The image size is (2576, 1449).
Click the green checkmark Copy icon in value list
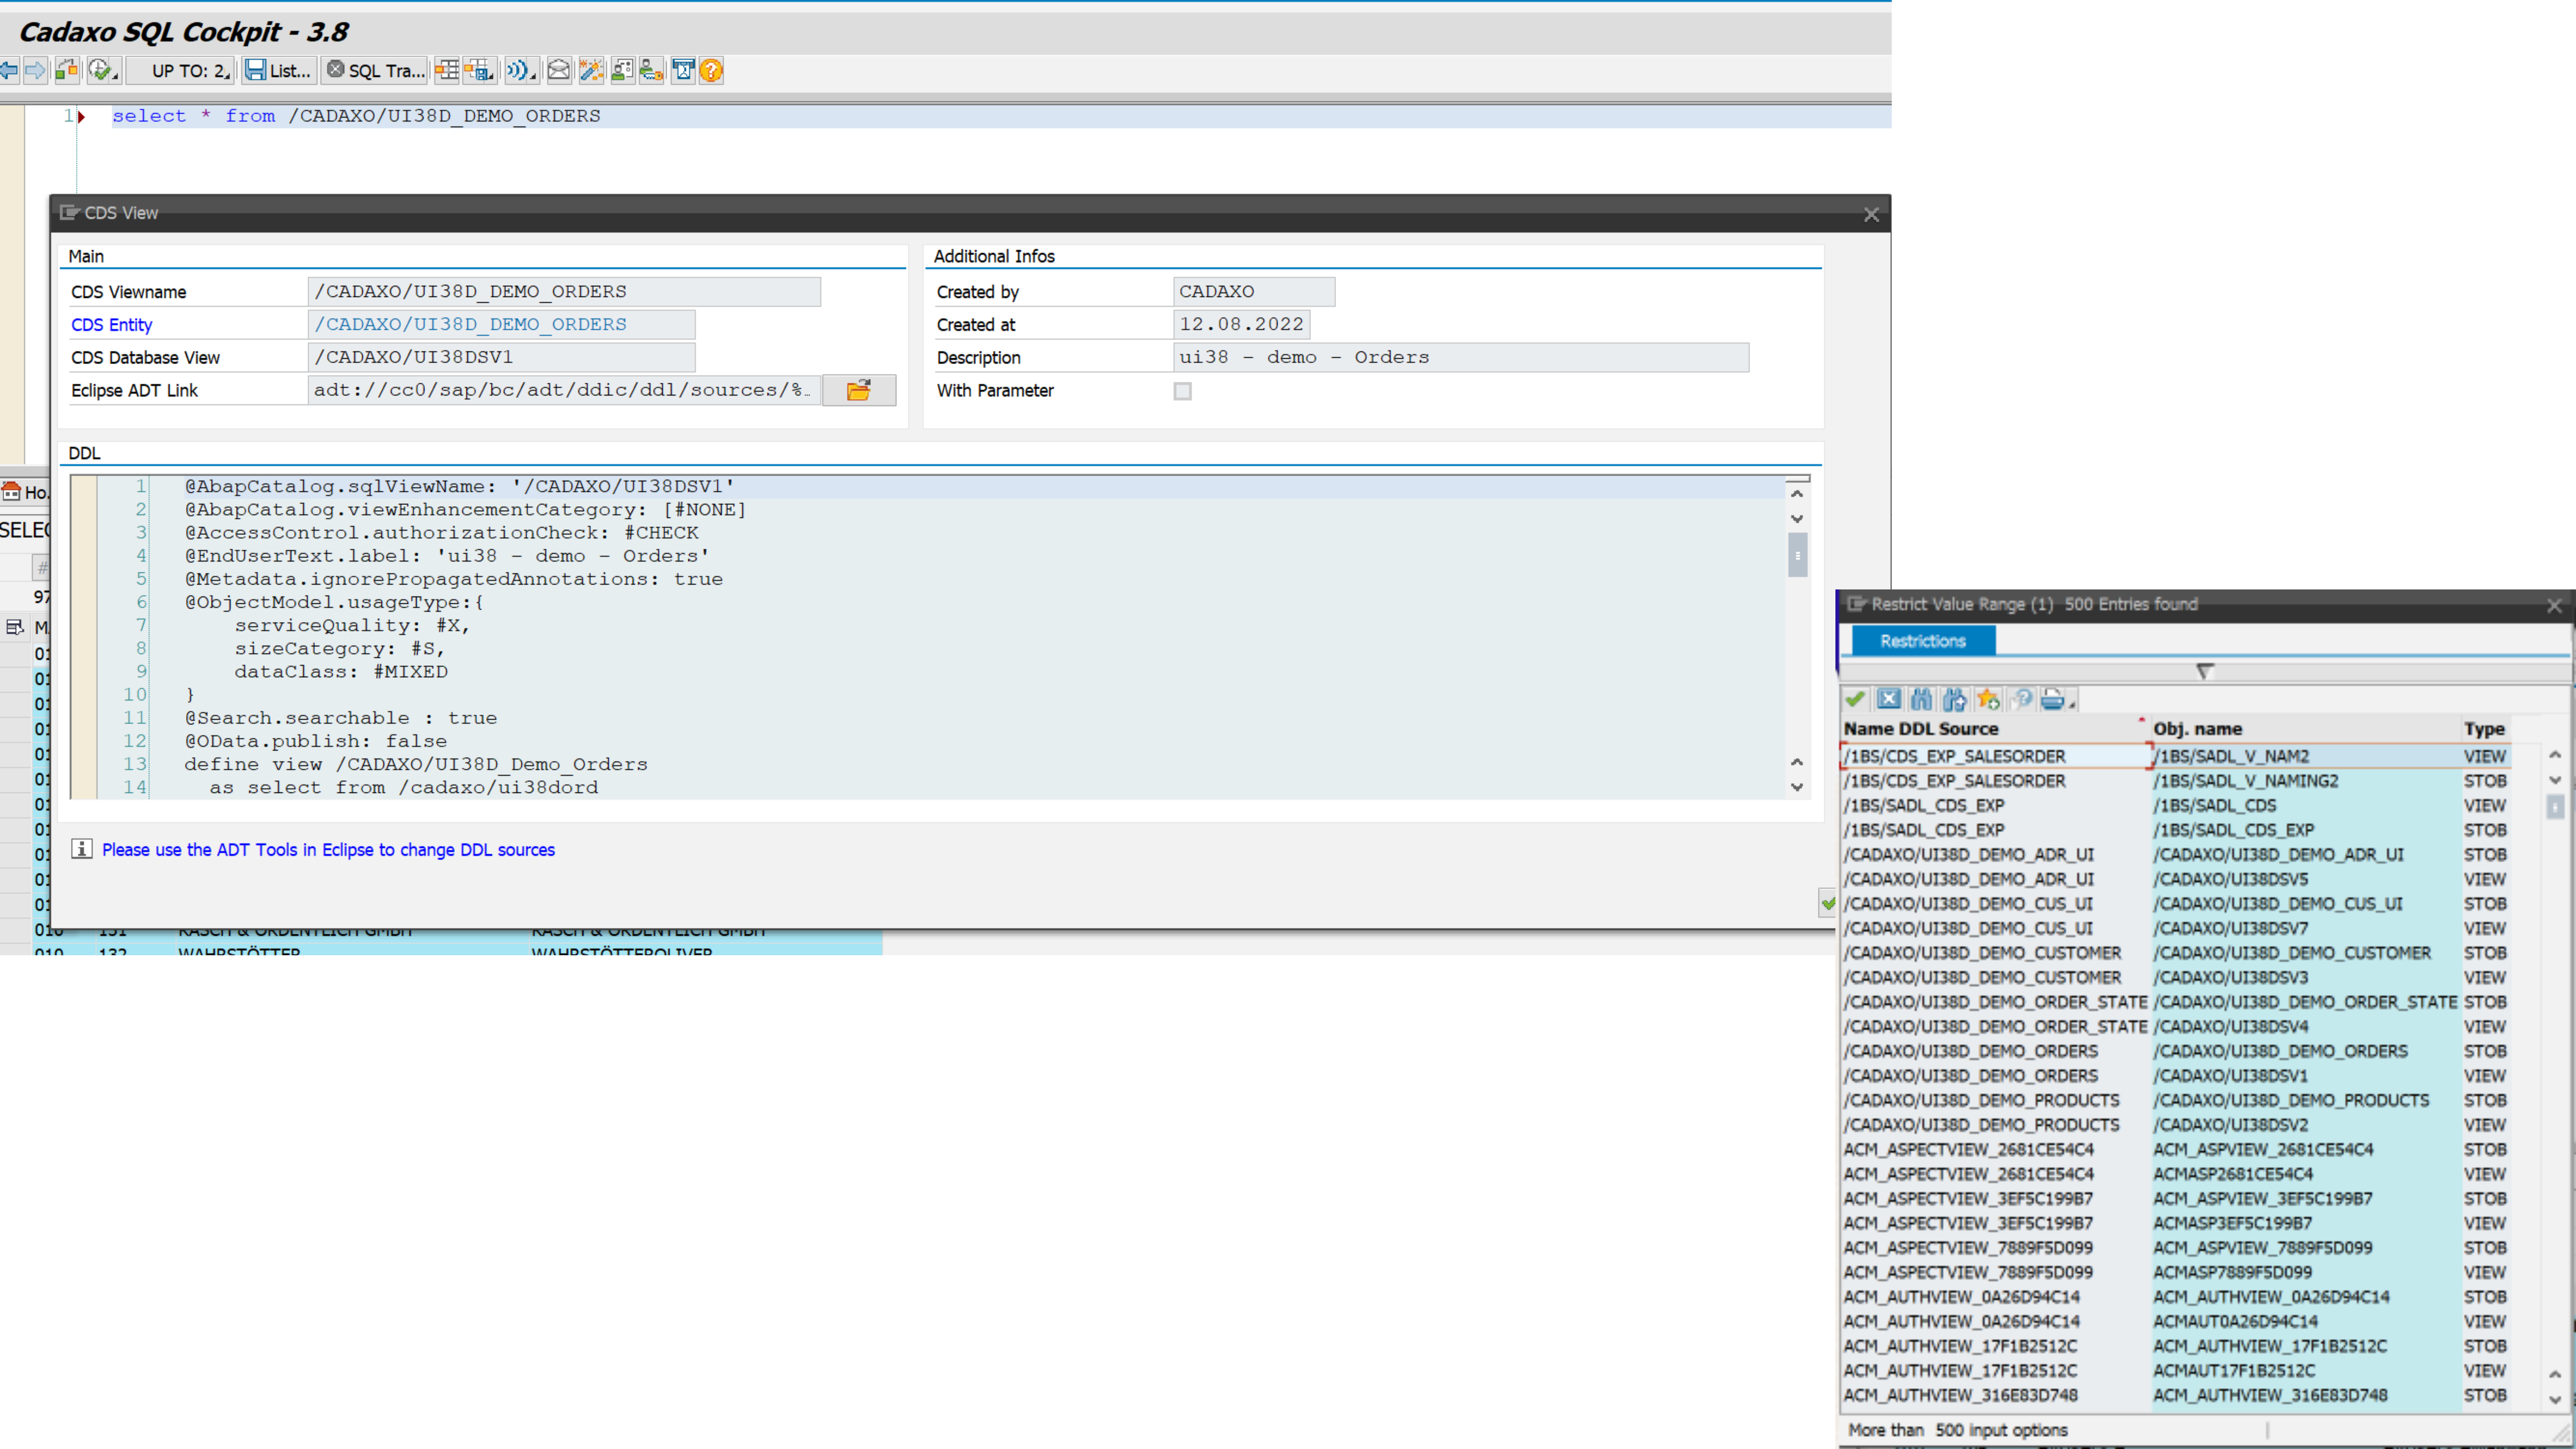pos(1855,699)
